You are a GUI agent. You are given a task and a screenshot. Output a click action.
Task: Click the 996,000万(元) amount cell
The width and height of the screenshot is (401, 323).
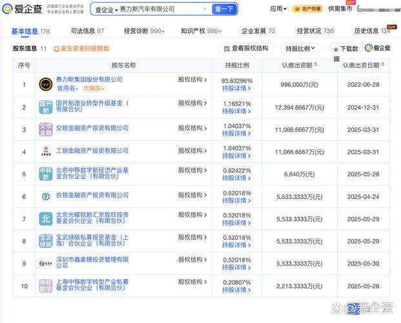pos(299,85)
